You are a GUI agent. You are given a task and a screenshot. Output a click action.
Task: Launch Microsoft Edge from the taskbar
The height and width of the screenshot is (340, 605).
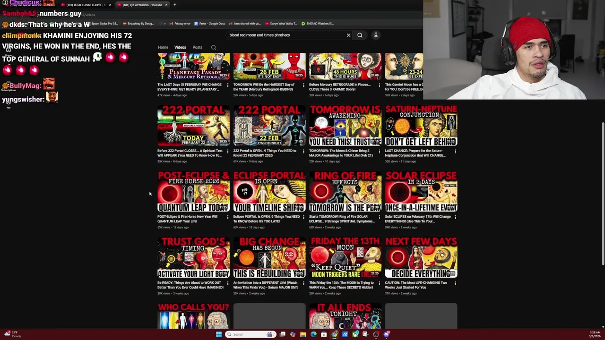click(313, 334)
